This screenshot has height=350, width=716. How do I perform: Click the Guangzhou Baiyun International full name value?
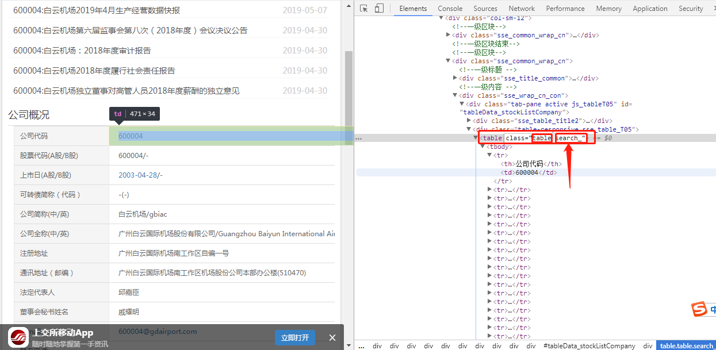tap(227, 234)
